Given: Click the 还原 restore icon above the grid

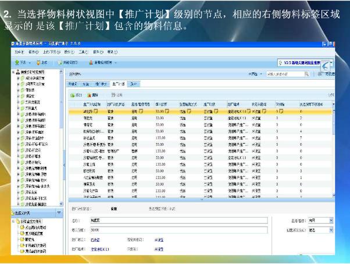Looking at the screenshot, I should (113, 95).
